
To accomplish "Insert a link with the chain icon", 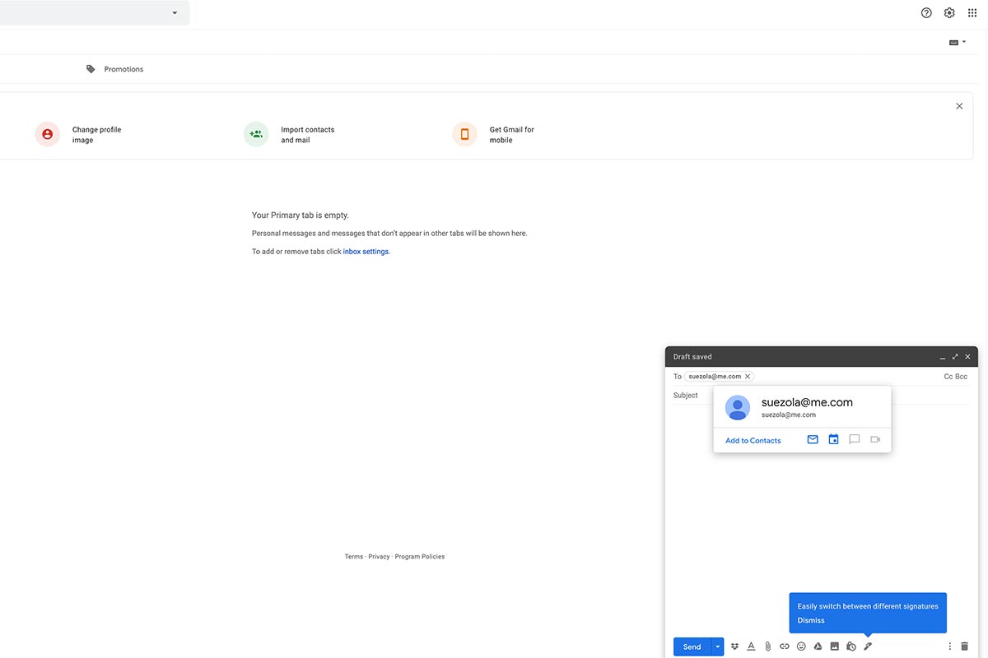I will pos(785,646).
